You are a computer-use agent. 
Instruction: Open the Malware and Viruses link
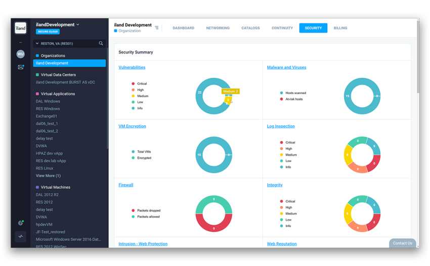(286, 67)
